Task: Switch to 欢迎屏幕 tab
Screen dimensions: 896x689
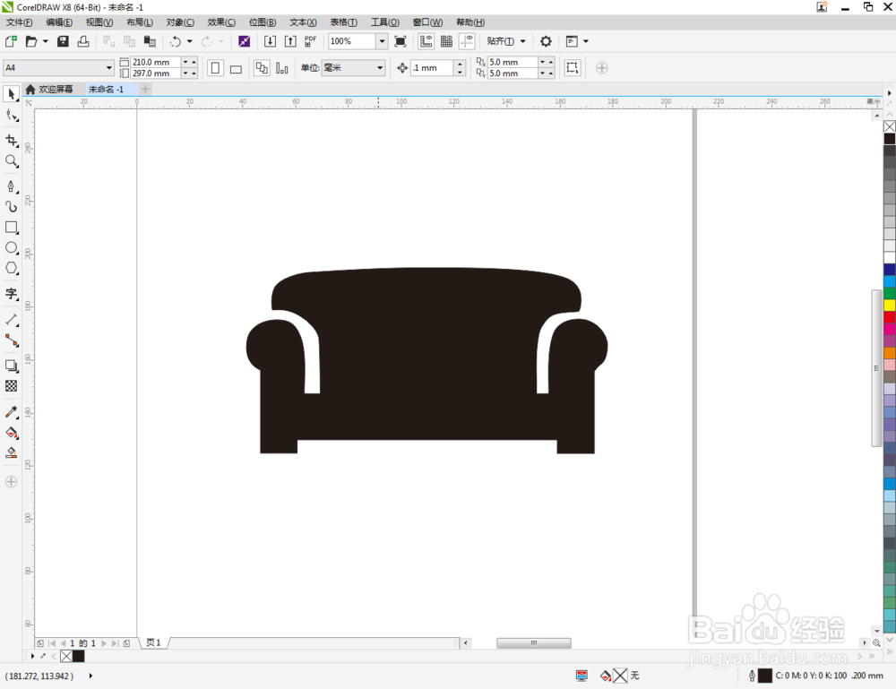Action: click(49, 89)
